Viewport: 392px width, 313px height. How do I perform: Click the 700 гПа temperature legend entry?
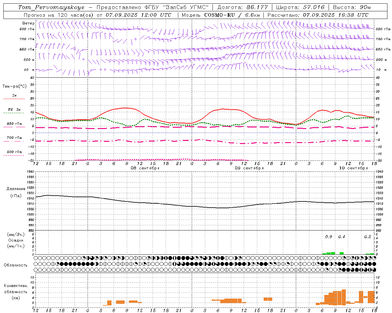(x=14, y=138)
